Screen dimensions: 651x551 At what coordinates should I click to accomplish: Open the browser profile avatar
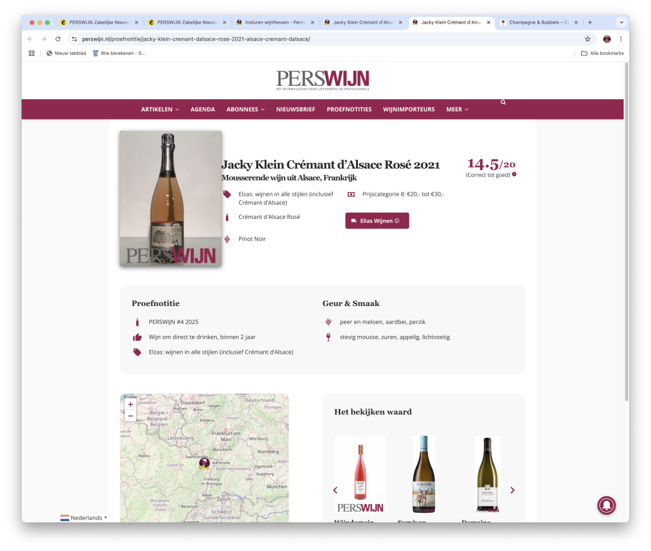pyautogui.click(x=606, y=39)
